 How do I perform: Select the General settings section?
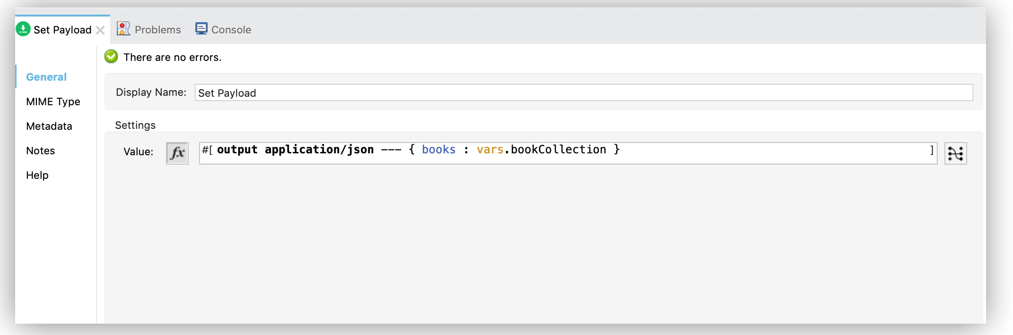pyautogui.click(x=46, y=77)
